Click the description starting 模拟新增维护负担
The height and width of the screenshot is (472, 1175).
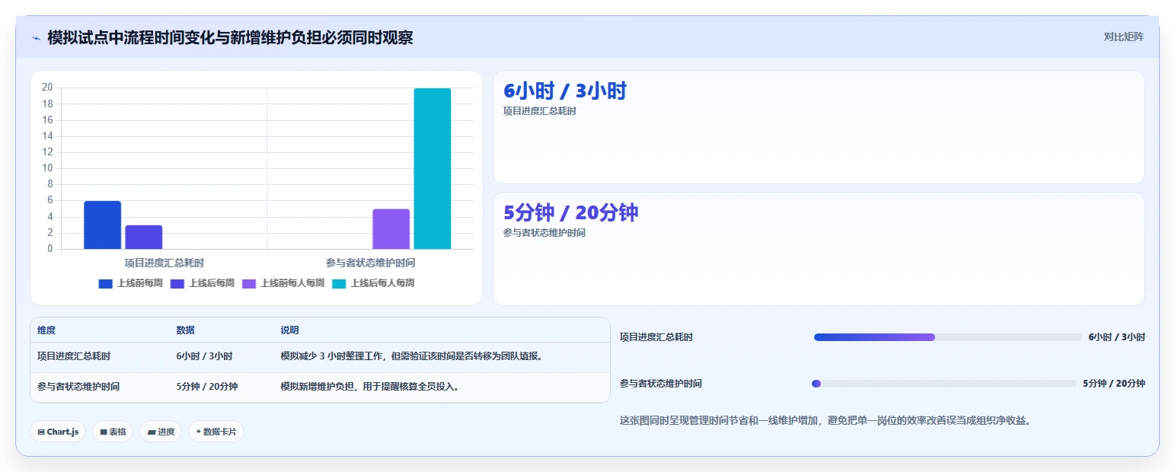[370, 387]
